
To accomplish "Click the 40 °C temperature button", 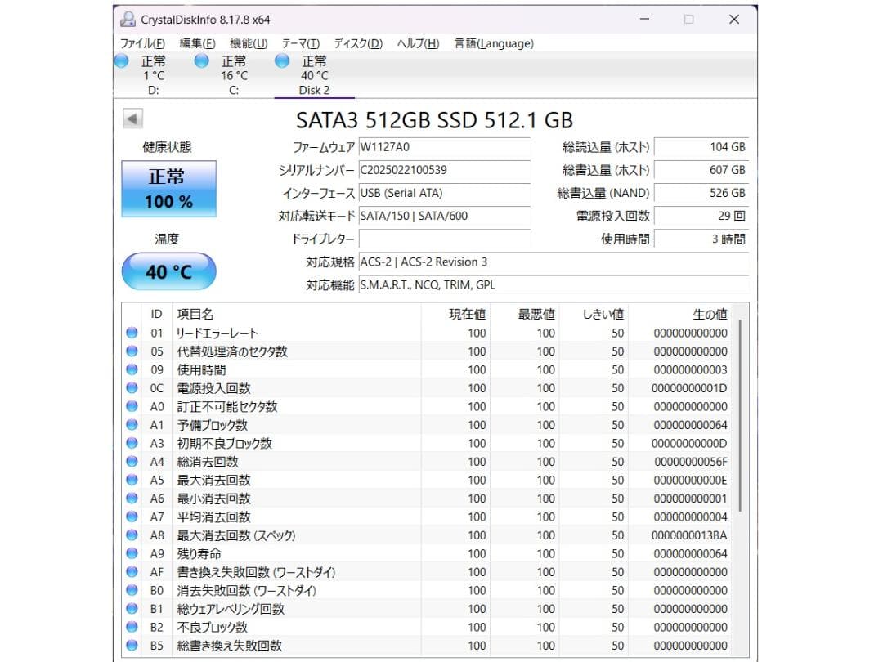I will (x=168, y=271).
